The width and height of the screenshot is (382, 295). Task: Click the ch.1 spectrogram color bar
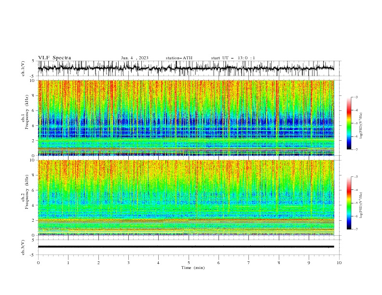(x=349, y=123)
